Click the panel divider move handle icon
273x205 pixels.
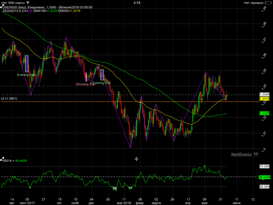(136, 159)
